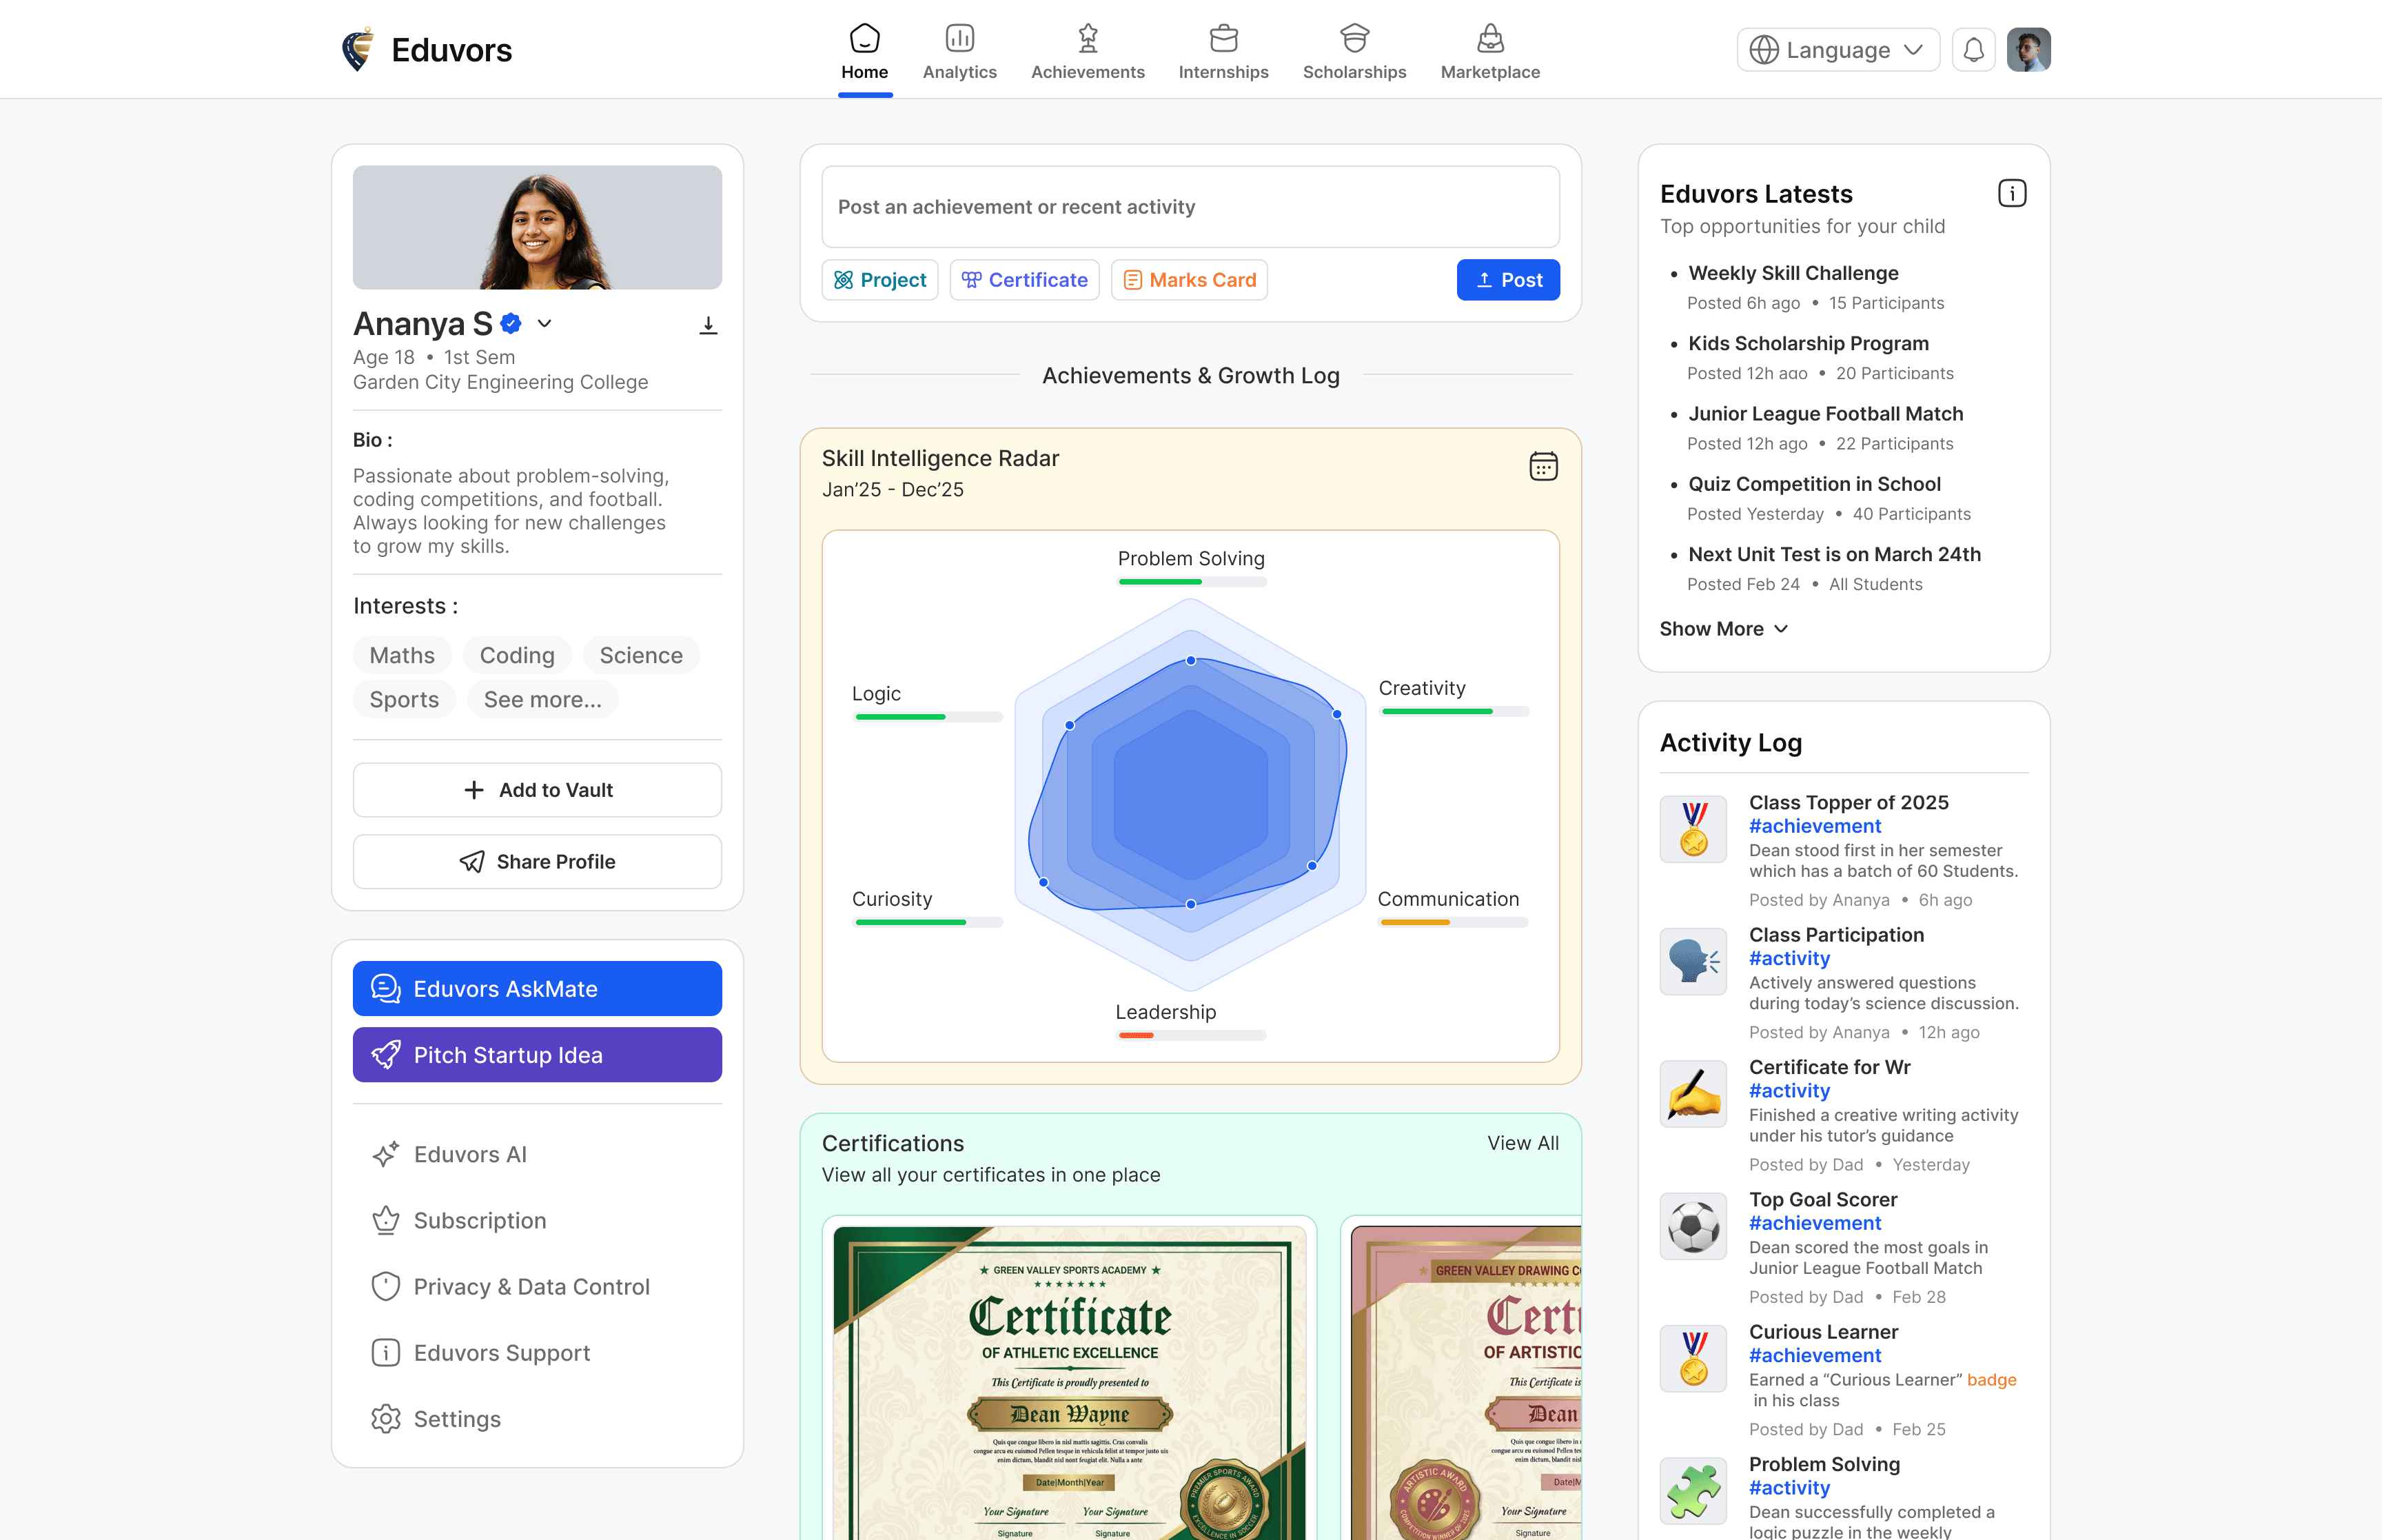2382x1540 pixels.
Task: Switch to the Analytics tab
Action: tap(959, 52)
